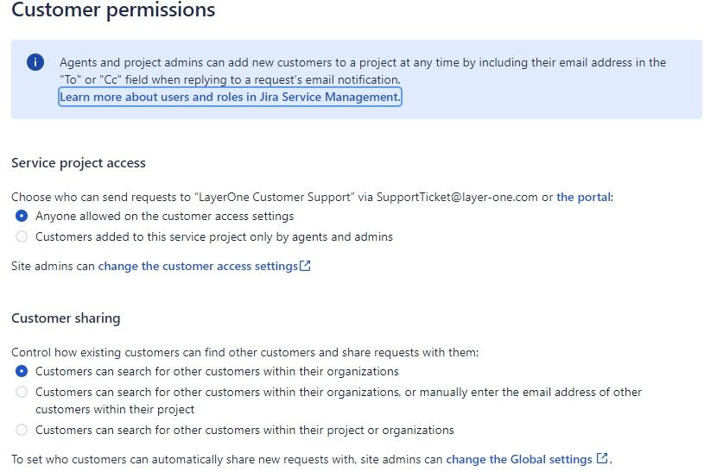Click the 'Customer permissions' page heading
The width and height of the screenshot is (723, 472).
click(113, 11)
